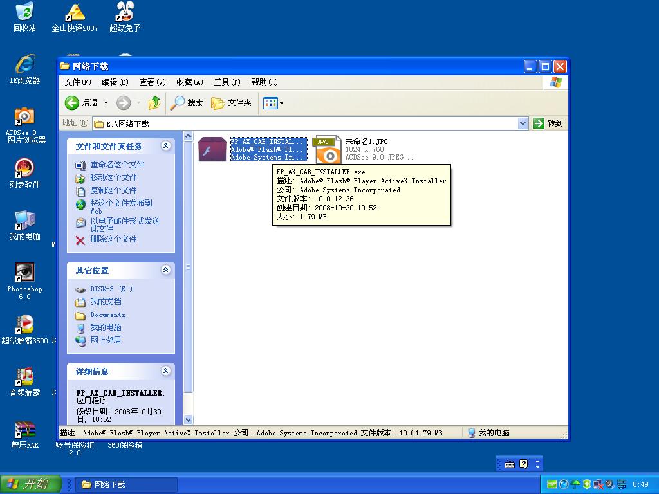Open 刻录软件 desktop shortcut
This screenshot has width=659, height=494.
[25, 173]
